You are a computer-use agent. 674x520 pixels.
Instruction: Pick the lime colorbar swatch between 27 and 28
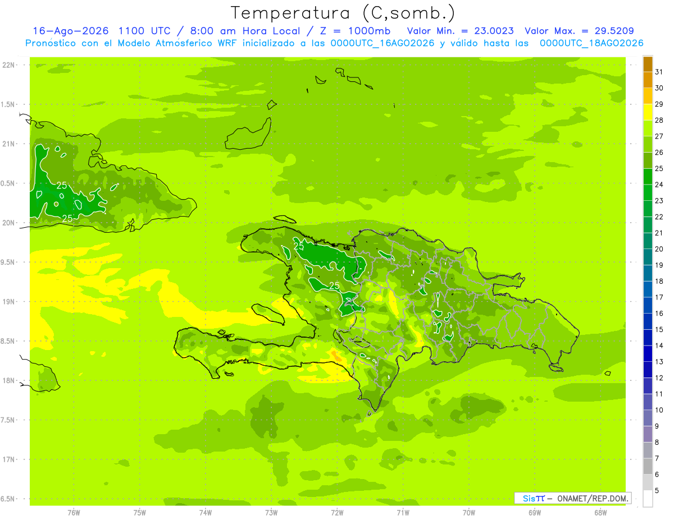point(648,128)
